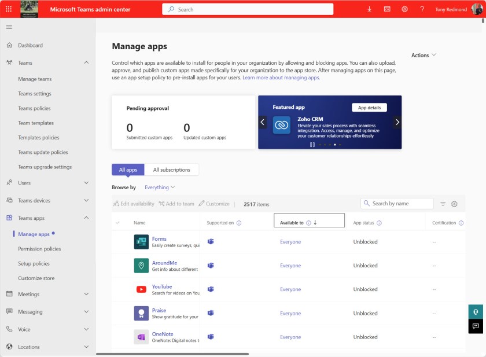Image resolution: width=486 pixels, height=357 pixels.
Task: Click the Praise app icon
Action: pos(141,313)
